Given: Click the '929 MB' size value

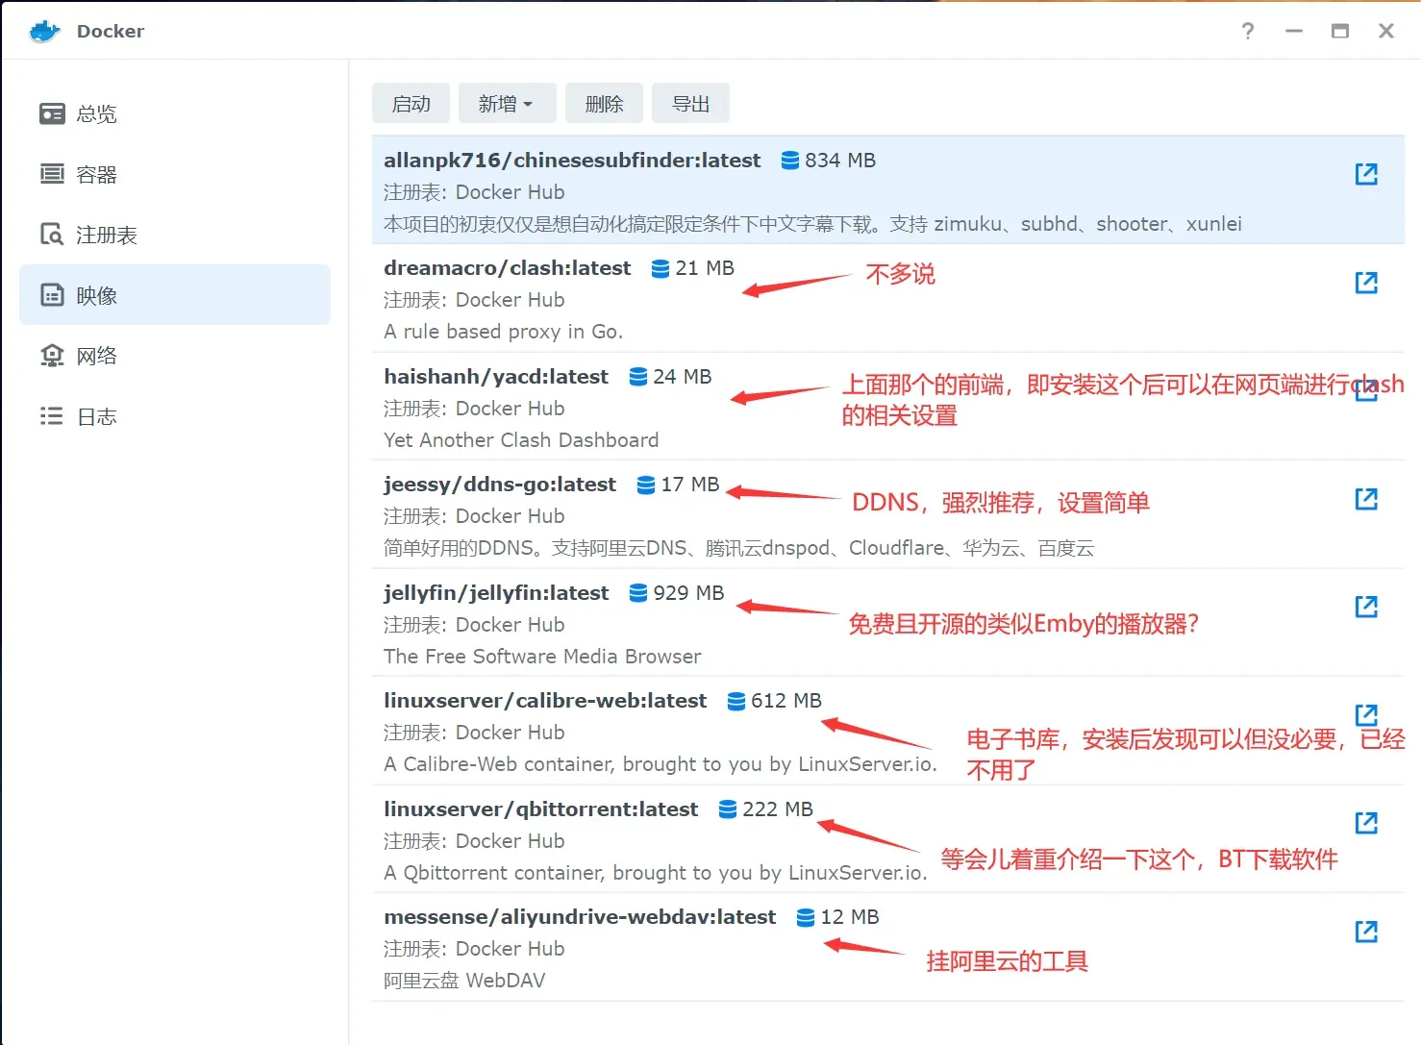Looking at the screenshot, I should click(x=688, y=593).
